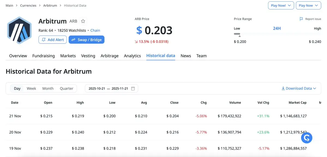Switch to the Vesting tab

tap(88, 56)
